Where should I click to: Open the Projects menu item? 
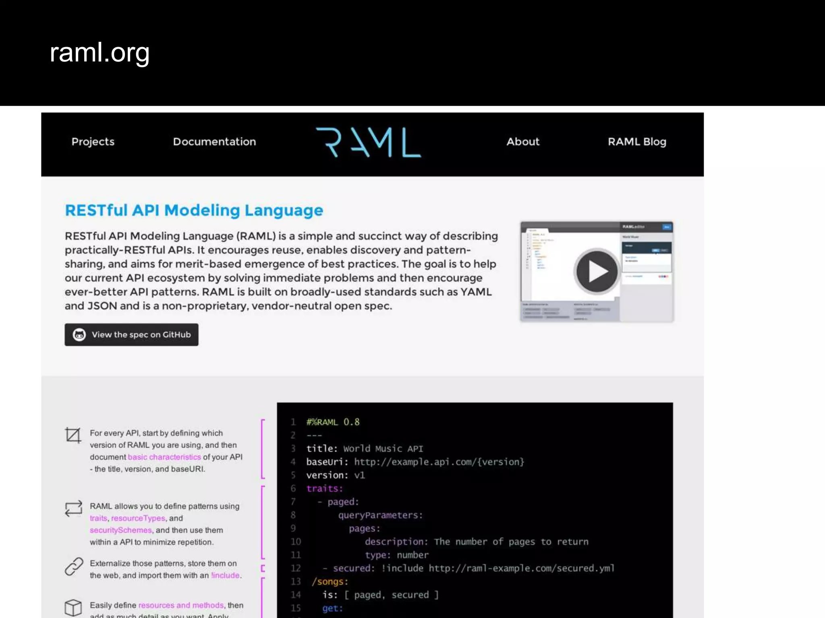coord(93,142)
